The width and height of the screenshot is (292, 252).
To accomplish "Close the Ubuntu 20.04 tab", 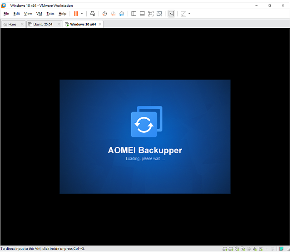I will [x=59, y=24].
